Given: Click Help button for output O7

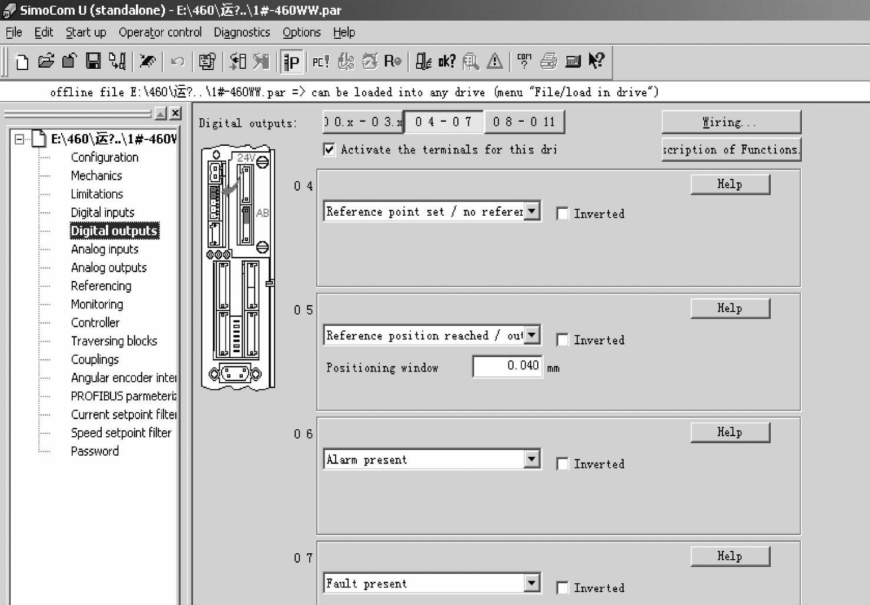Looking at the screenshot, I should (730, 556).
